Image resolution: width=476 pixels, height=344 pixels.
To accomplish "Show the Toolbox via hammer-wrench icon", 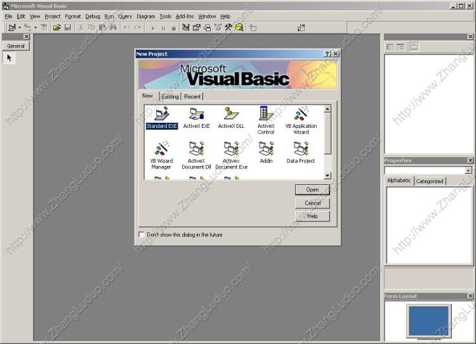I will tap(228, 28).
